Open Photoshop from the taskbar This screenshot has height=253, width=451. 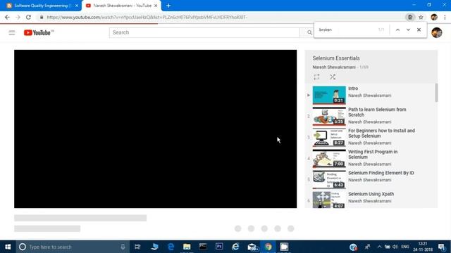219,247
